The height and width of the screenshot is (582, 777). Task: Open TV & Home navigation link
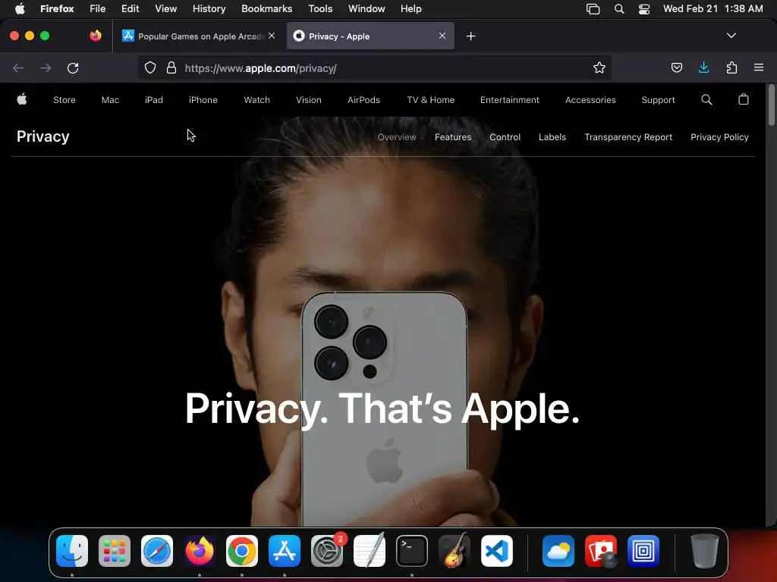pos(431,100)
